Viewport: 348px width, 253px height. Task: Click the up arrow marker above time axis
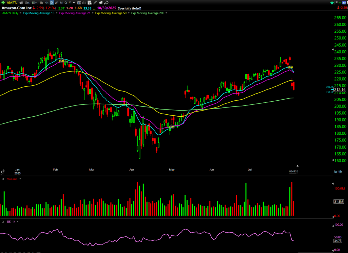click(297, 166)
